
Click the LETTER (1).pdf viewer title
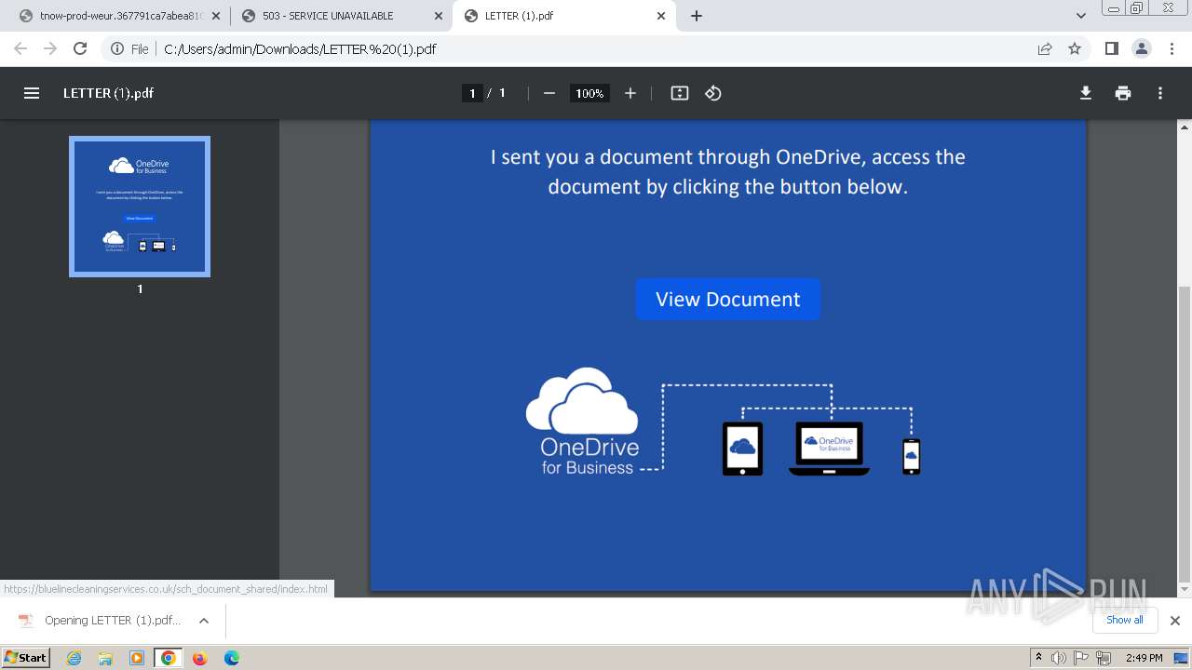(108, 93)
